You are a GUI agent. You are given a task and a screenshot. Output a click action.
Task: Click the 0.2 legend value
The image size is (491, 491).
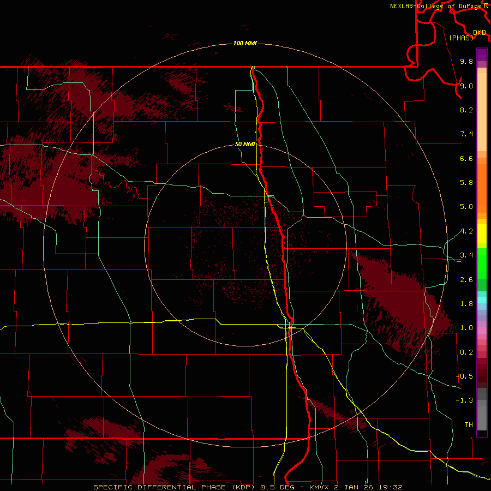(x=466, y=352)
